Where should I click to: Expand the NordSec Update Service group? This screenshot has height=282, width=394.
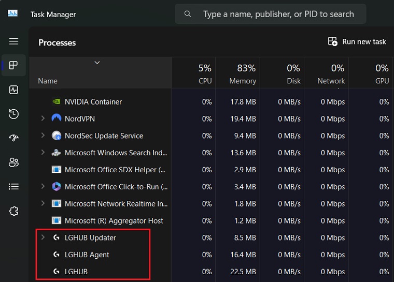point(43,135)
